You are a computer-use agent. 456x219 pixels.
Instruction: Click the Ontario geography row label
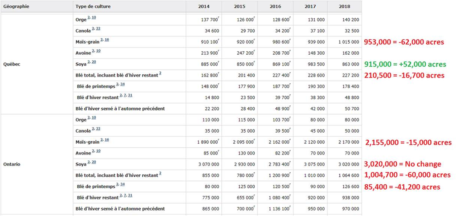[x=12, y=164]
